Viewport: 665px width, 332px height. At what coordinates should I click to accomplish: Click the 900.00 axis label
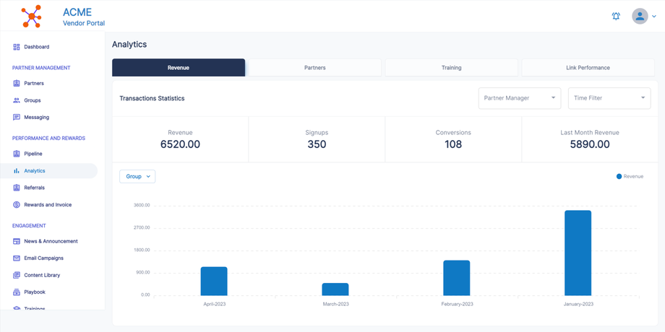143,272
